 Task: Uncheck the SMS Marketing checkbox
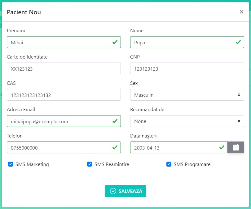tap(11, 164)
